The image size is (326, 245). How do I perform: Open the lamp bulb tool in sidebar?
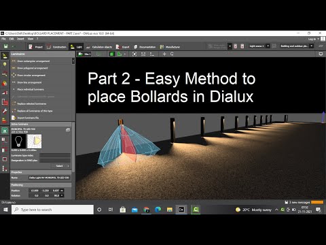click(5, 65)
